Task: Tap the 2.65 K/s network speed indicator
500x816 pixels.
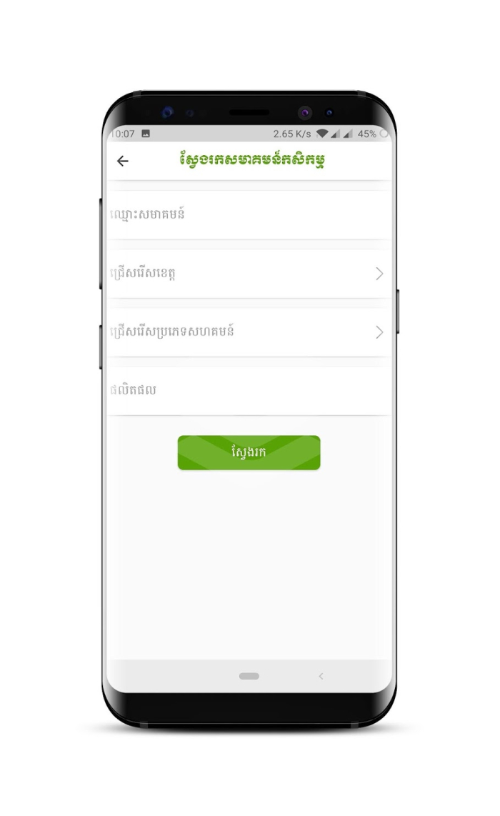Action: [292, 134]
